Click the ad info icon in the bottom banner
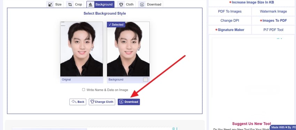This screenshot has width=296, height=130. [173, 129]
